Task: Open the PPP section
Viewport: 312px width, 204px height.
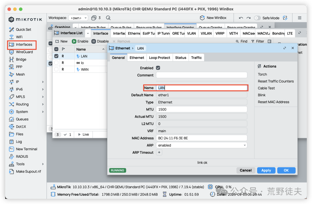Action: coord(16,67)
